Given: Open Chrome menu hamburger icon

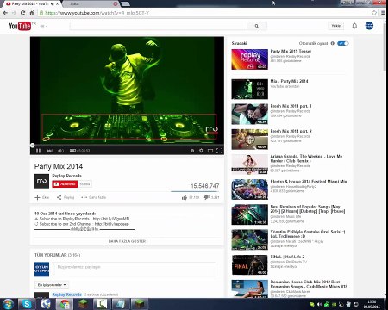Looking at the screenshot, I should [383, 13].
